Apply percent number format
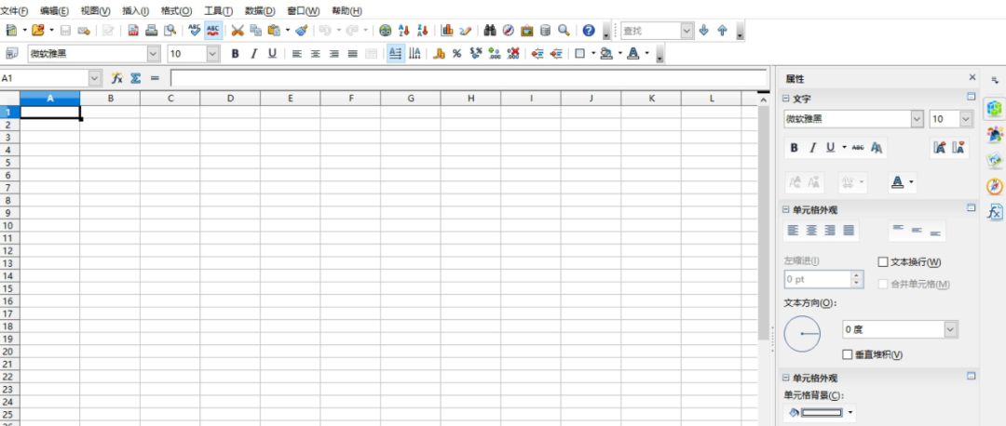The image size is (1006, 426). click(456, 54)
